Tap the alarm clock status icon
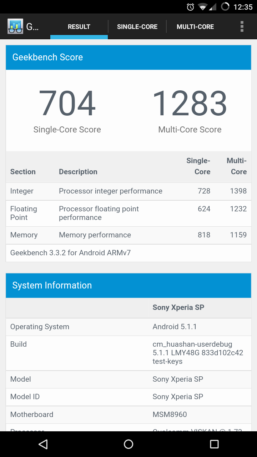Viewport: 257px width, 457px height. click(191, 7)
